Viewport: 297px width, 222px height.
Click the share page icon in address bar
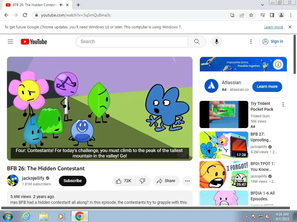[x=242, y=15]
